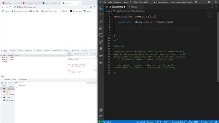Open the Source Control view
This screenshot has height=123, width=219.
101,21
